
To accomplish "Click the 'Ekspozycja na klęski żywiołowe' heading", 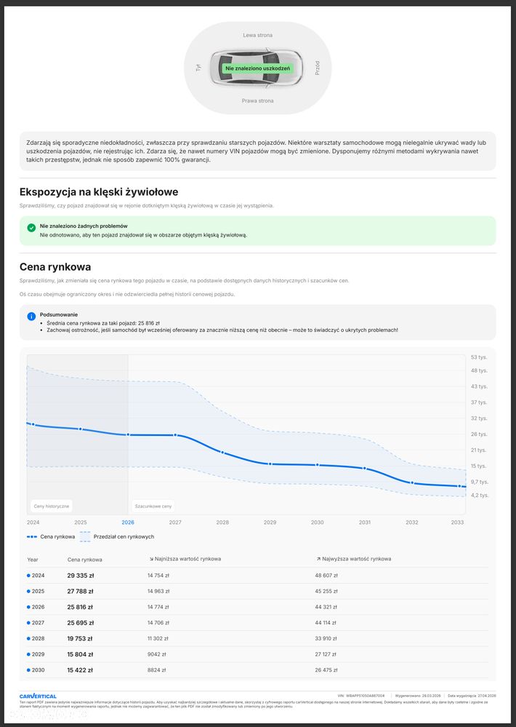I will (x=99, y=192).
